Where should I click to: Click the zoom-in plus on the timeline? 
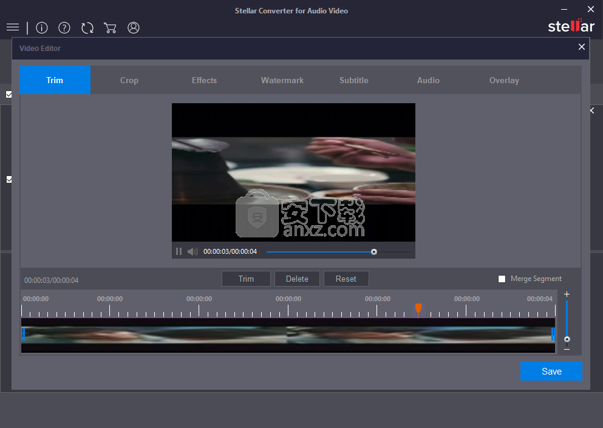[567, 294]
